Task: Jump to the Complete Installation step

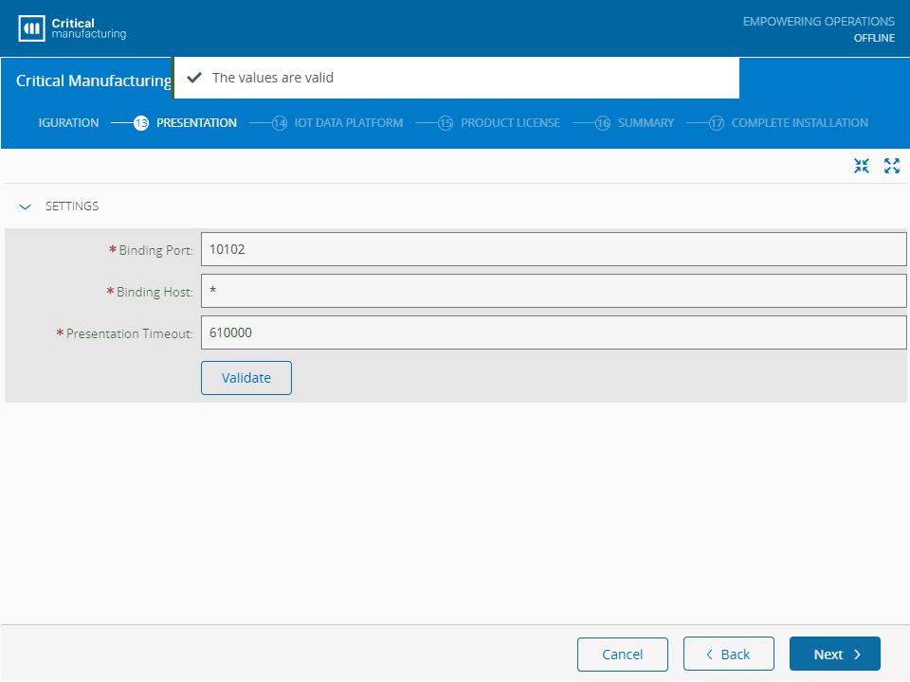Action: (x=799, y=123)
